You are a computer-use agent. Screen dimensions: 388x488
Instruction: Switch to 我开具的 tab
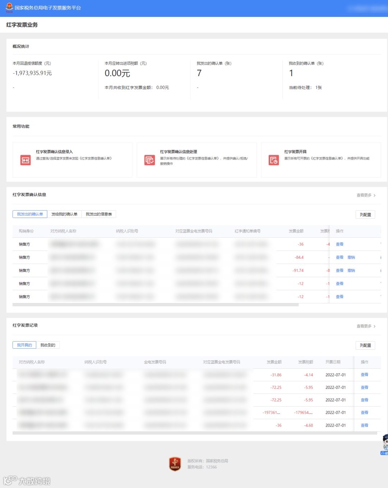[x=24, y=345]
